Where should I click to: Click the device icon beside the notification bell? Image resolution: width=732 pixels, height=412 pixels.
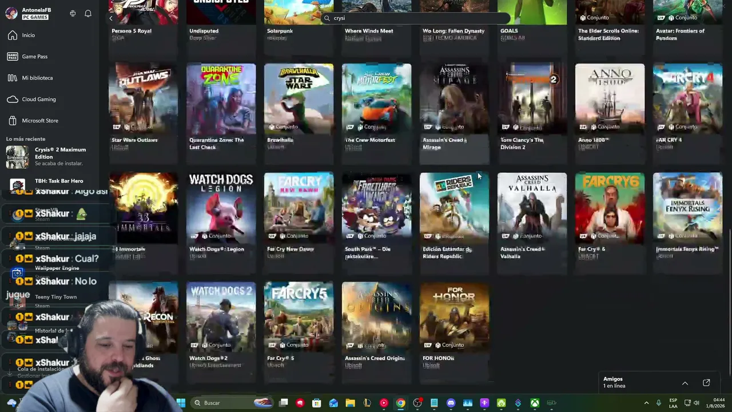point(73,13)
